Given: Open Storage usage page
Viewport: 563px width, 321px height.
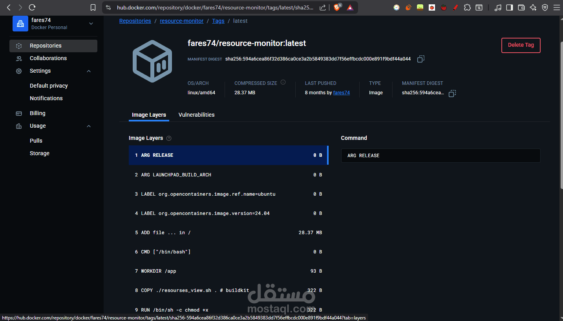Looking at the screenshot, I should pos(40,153).
